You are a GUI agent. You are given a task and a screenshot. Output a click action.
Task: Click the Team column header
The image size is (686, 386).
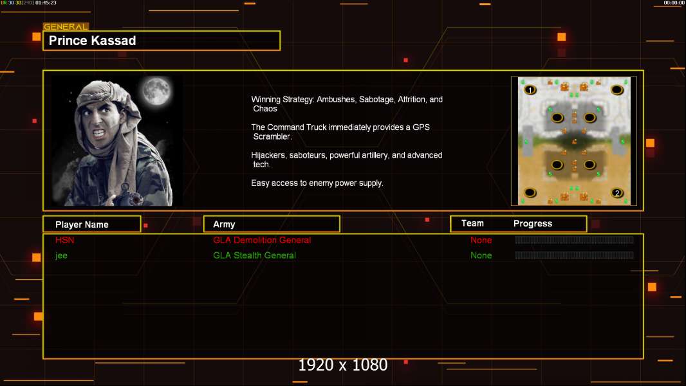(x=472, y=223)
